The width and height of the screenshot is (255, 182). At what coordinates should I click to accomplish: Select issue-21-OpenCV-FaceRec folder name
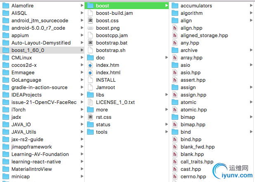click(x=44, y=102)
